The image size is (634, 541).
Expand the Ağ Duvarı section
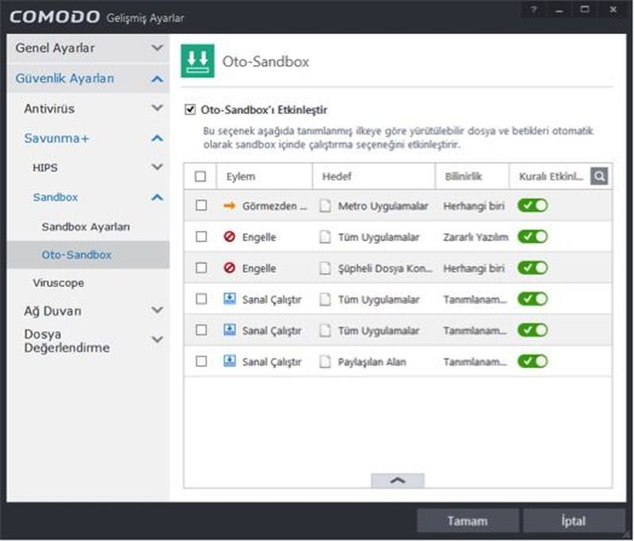[157, 310]
